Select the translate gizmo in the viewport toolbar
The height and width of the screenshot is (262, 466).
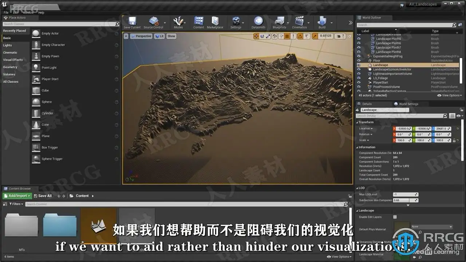click(256, 36)
